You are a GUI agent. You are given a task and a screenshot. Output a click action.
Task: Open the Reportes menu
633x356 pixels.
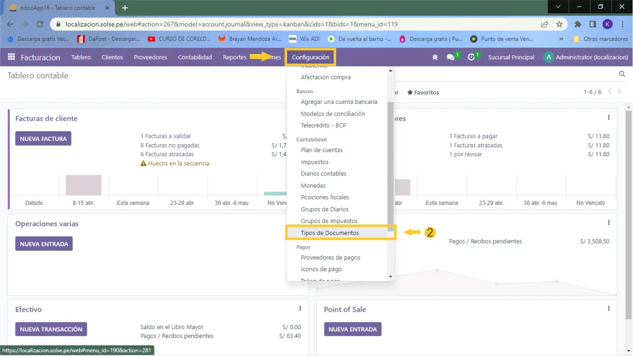click(235, 57)
